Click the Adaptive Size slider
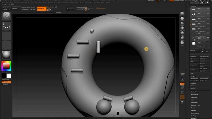The height and width of the screenshot is (119, 212). click(x=85, y=7)
